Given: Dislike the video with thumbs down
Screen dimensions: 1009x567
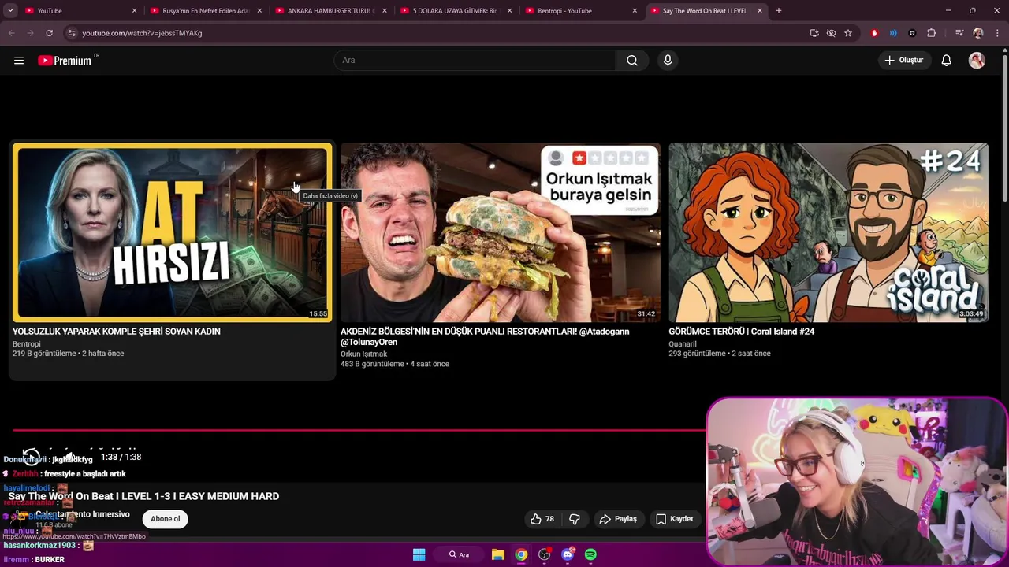Looking at the screenshot, I should [575, 519].
